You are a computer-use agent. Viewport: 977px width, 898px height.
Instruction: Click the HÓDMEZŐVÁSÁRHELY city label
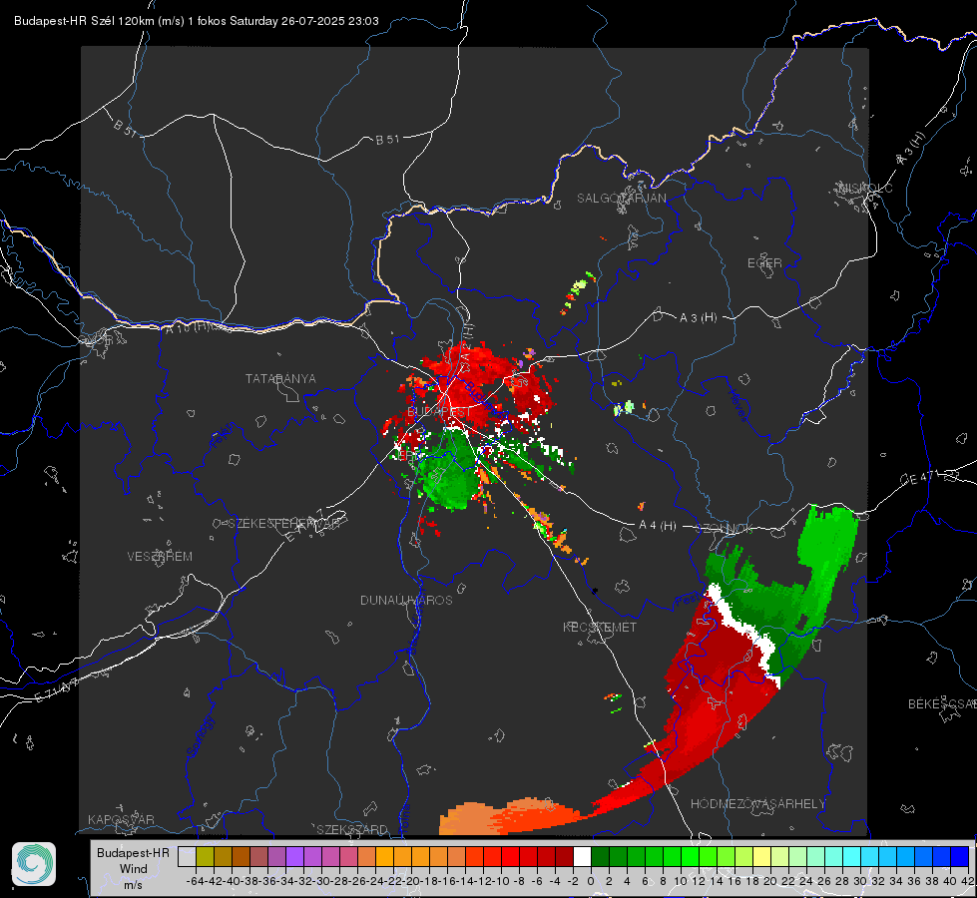click(x=757, y=804)
